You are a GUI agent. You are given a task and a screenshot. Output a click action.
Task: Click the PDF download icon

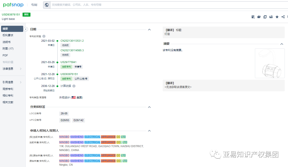pyautogui.click(x=253, y=17)
